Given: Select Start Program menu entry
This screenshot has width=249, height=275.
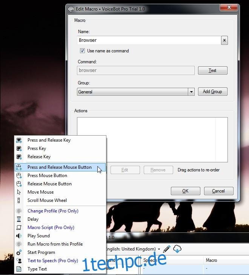Looking at the screenshot, I should pyautogui.click(x=60, y=252).
